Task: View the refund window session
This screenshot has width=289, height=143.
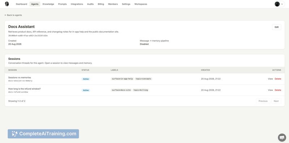Action: pyautogui.click(x=270, y=90)
